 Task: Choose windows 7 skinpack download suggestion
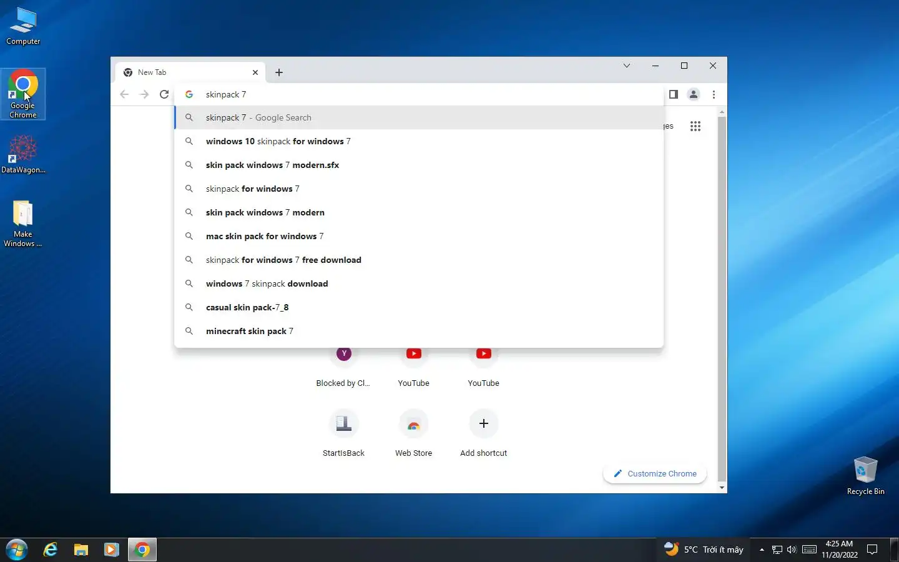419,283
